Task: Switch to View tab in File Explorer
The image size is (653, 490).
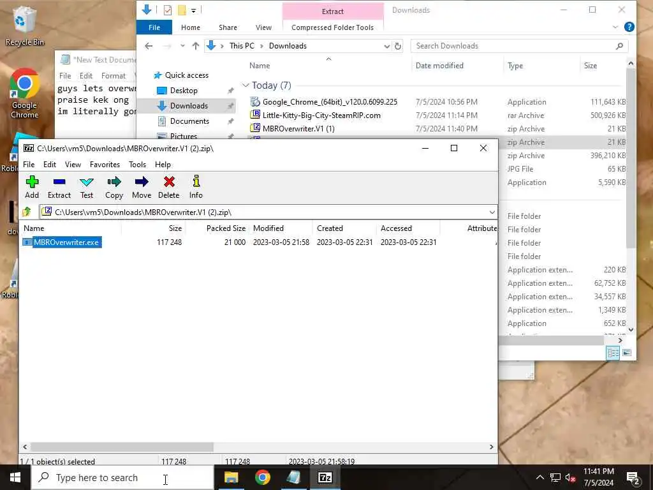Action: [x=263, y=27]
